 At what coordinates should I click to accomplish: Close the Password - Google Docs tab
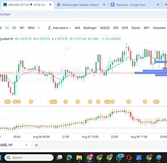click(x=158, y=5)
